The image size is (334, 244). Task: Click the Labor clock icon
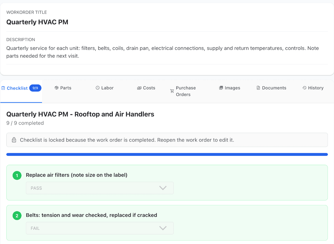98,88
